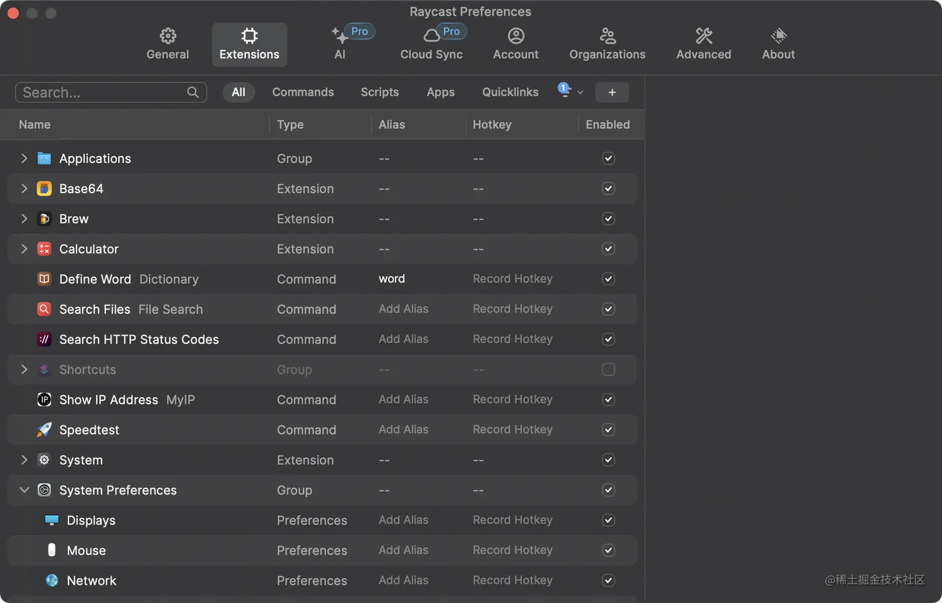Edit the 'word' alias for Define Word
Viewport: 942px width, 603px height.
click(392, 278)
